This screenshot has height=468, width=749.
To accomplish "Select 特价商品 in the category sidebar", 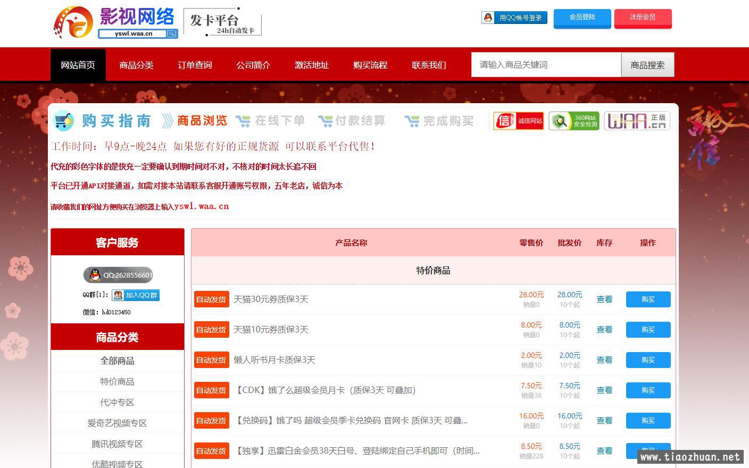I will (x=117, y=381).
